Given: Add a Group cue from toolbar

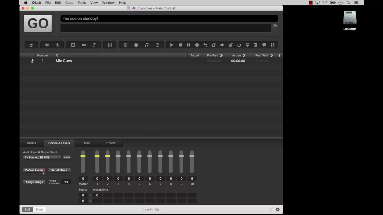Looking at the screenshot, I should [x=31, y=45].
